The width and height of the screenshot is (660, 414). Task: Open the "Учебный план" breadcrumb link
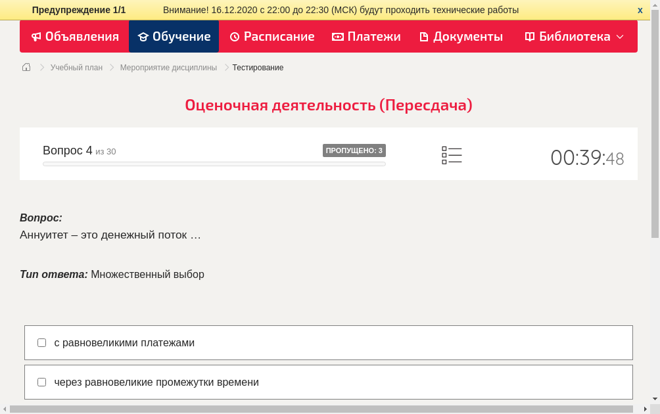pos(76,67)
